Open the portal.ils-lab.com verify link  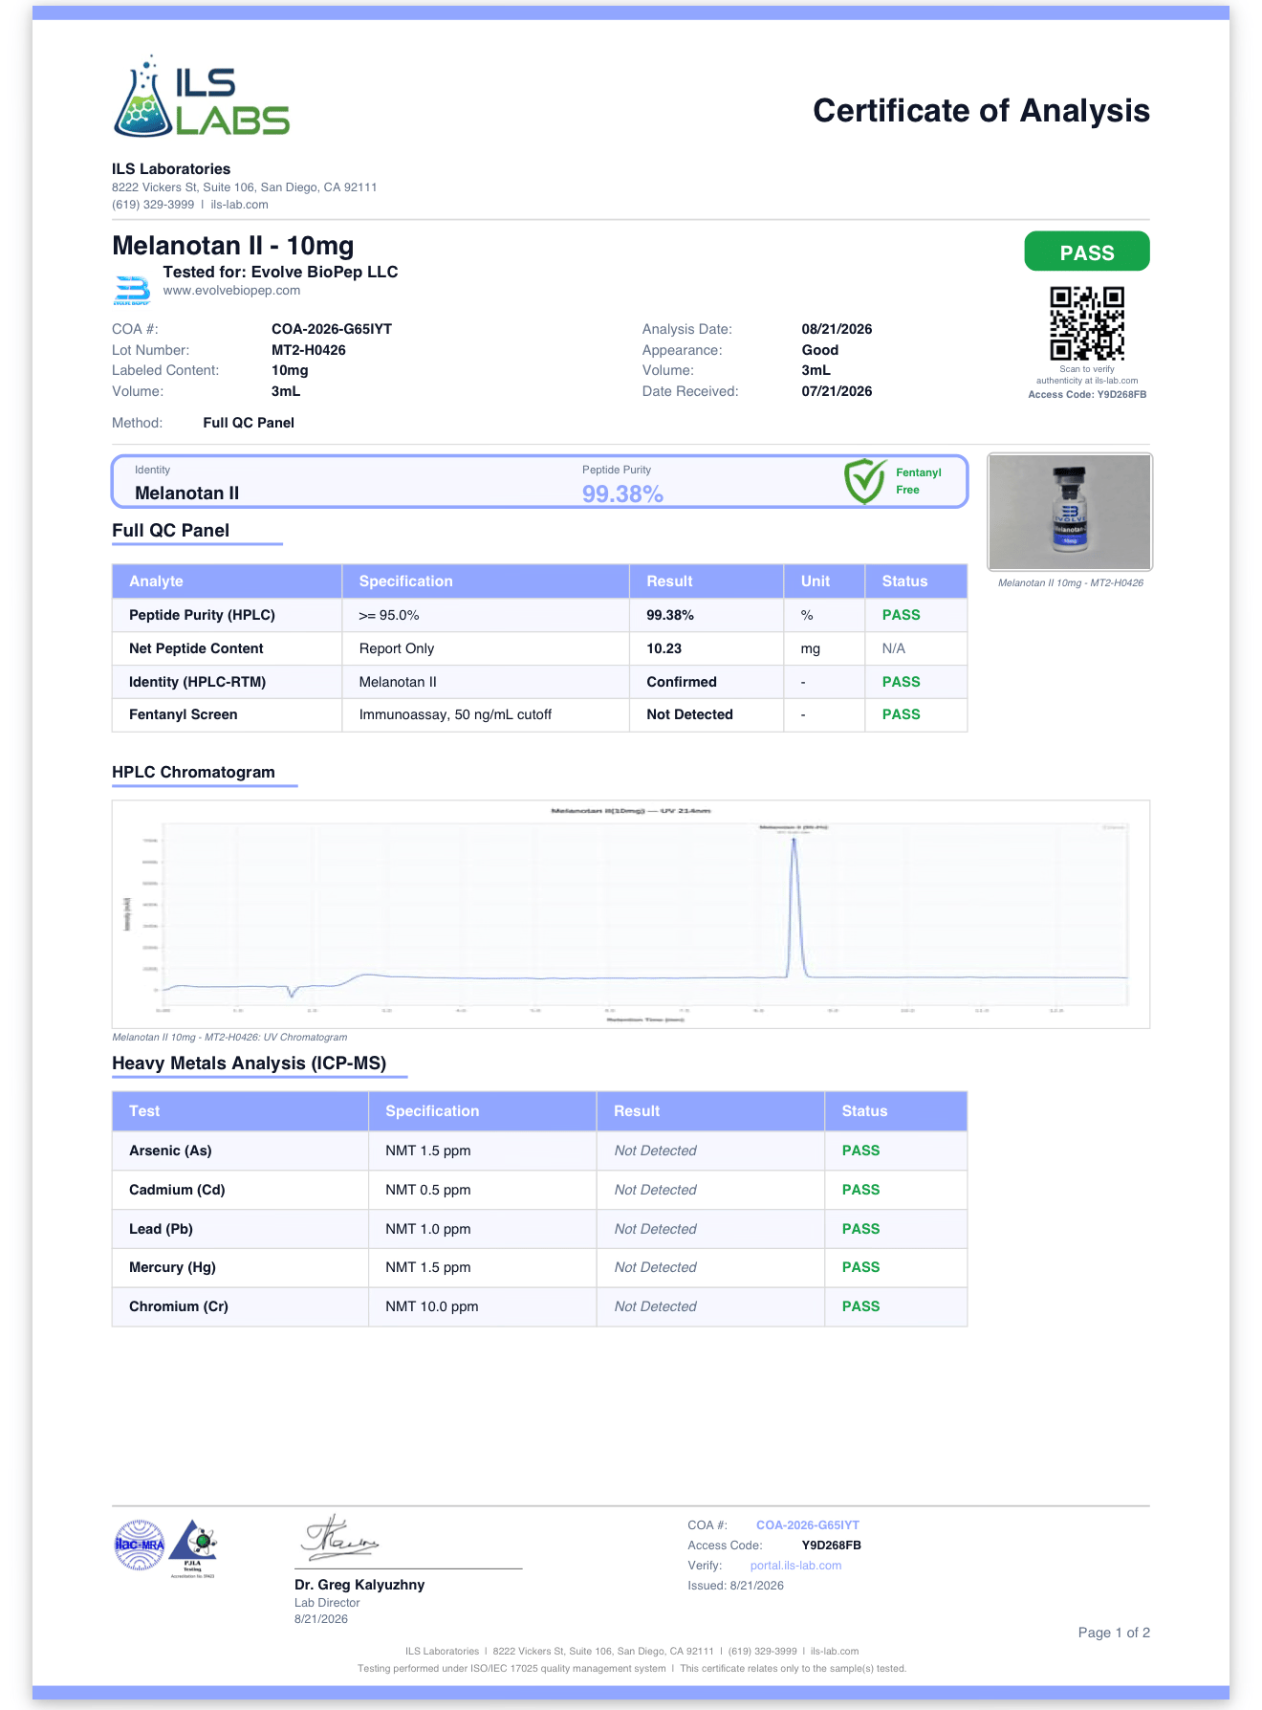pos(795,1566)
